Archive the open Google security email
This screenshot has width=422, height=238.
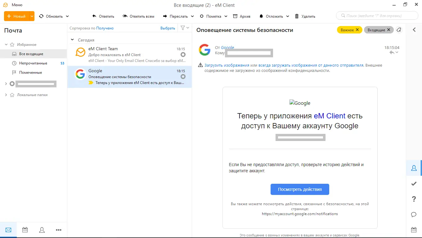tap(242, 16)
